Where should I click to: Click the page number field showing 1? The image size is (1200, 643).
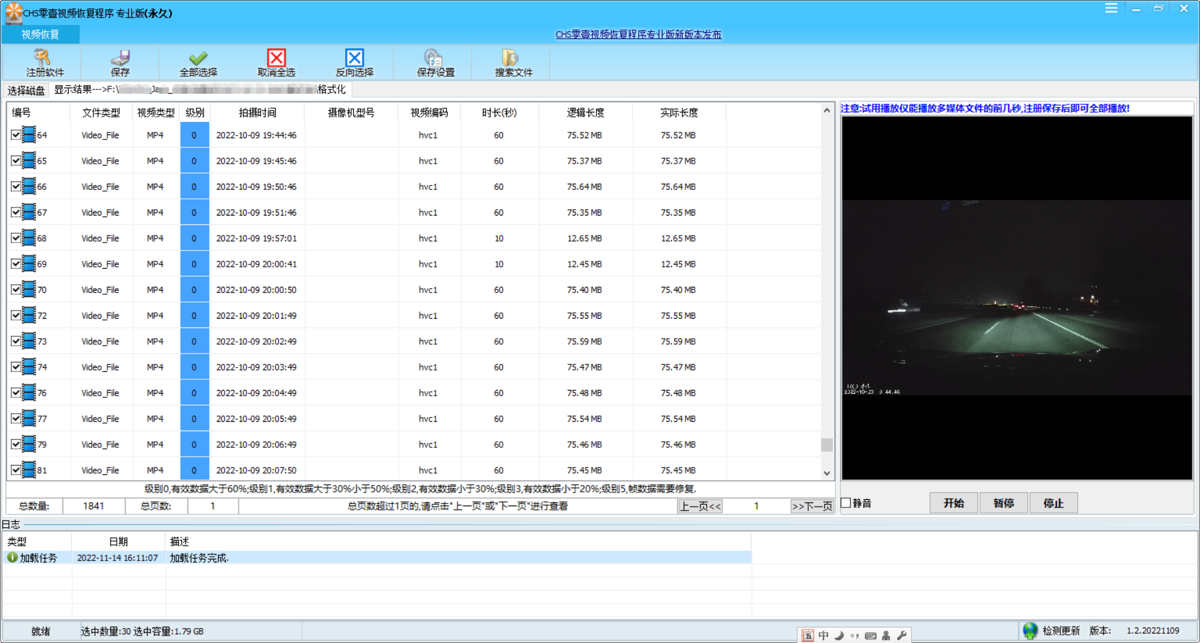[756, 506]
